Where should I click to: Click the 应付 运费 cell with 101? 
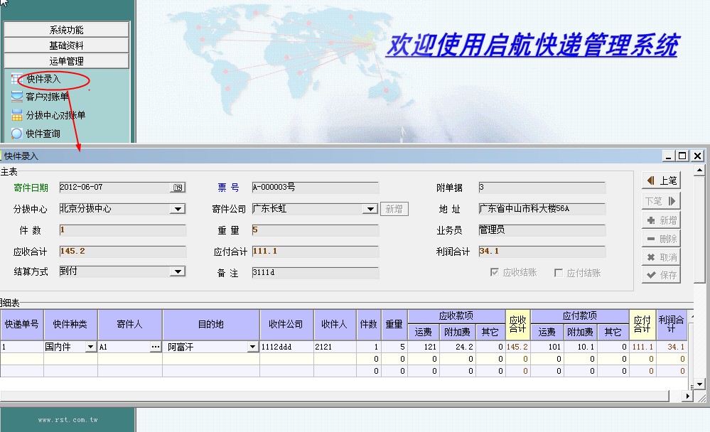click(x=547, y=347)
